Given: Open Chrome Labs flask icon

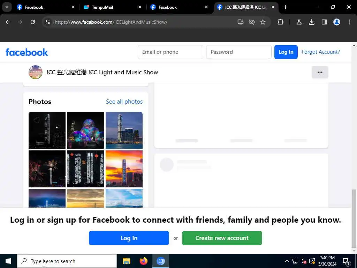Looking at the screenshot, I should (299, 22).
